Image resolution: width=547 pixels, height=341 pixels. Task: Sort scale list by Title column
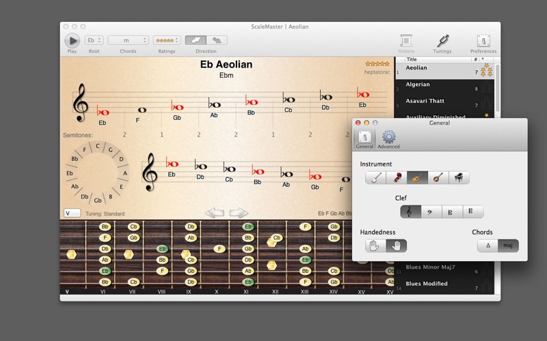pos(438,59)
